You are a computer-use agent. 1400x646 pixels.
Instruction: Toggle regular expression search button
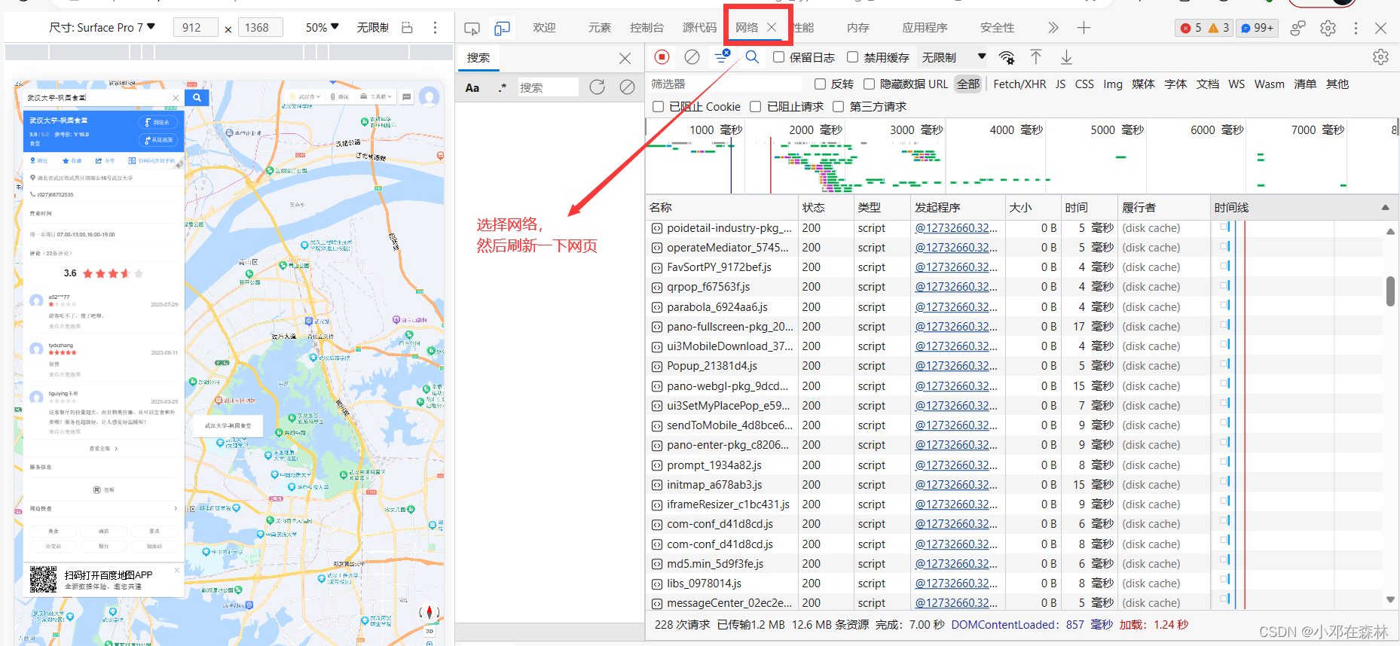pos(503,87)
